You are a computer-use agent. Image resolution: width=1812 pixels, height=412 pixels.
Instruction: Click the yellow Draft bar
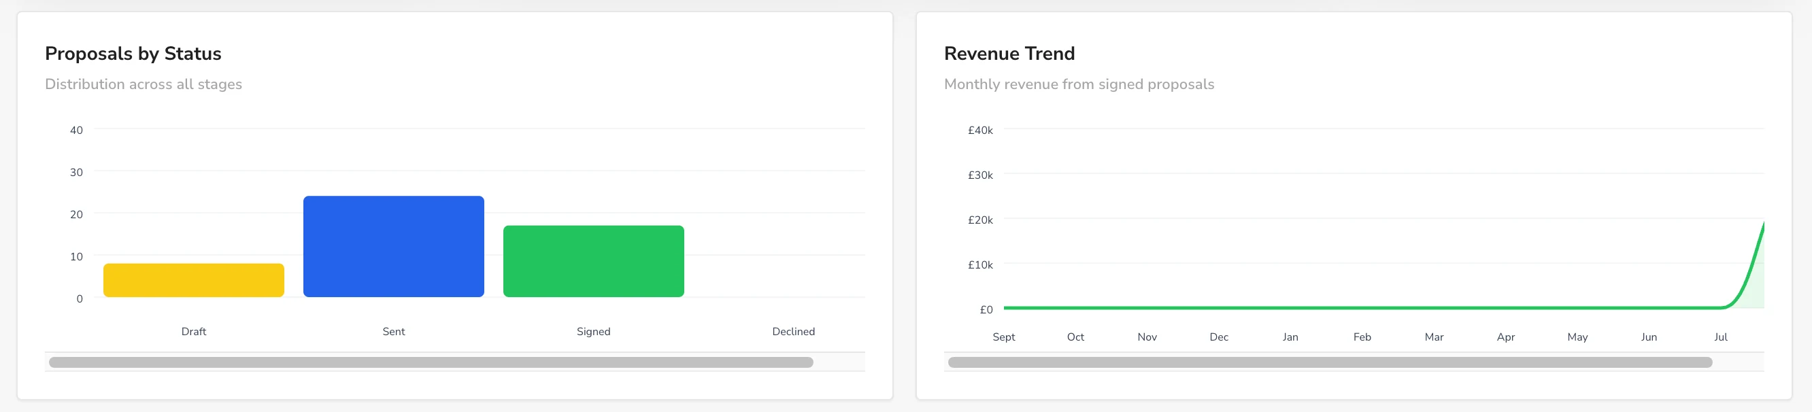[193, 280]
